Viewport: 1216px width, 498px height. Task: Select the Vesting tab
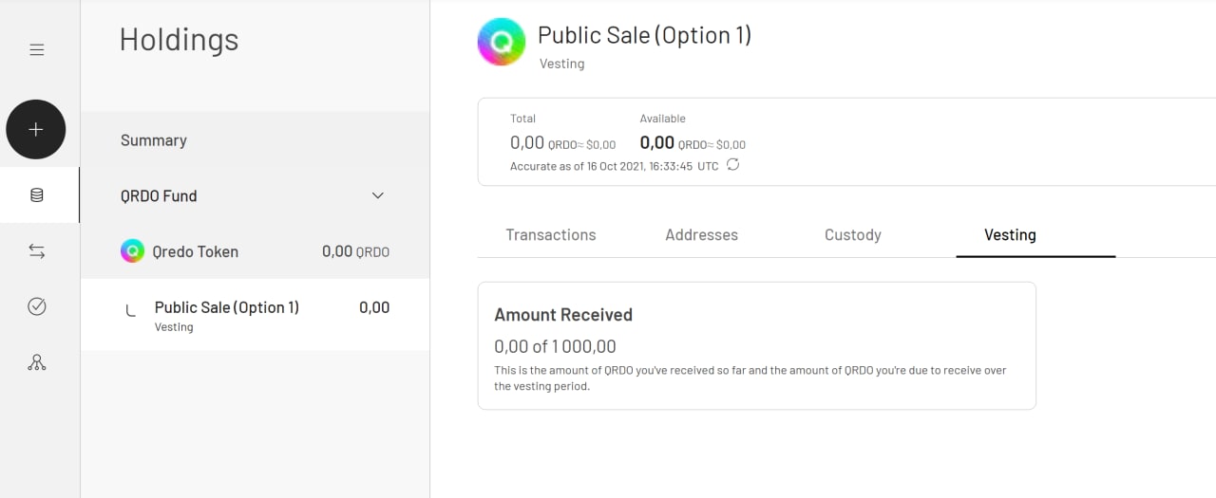[x=1010, y=235]
